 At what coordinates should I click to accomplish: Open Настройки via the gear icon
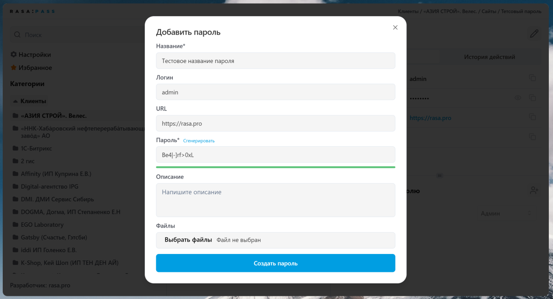point(14,55)
